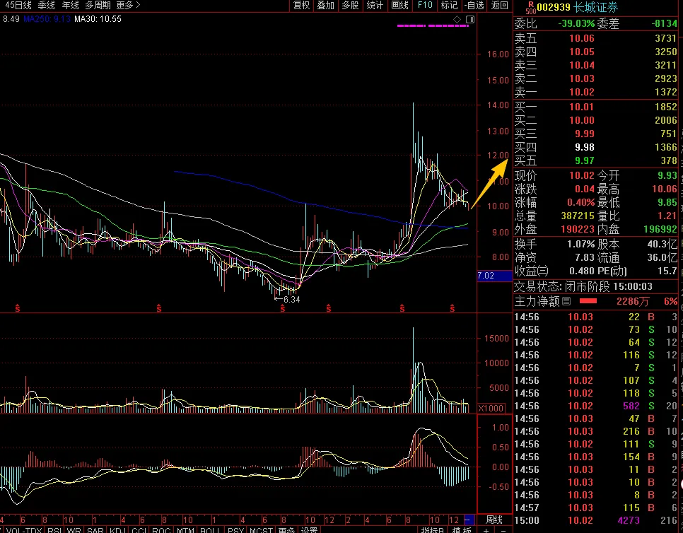This screenshot has height=533, width=683.
Task: Click 卖五 price 10.06
Action: [x=582, y=38]
